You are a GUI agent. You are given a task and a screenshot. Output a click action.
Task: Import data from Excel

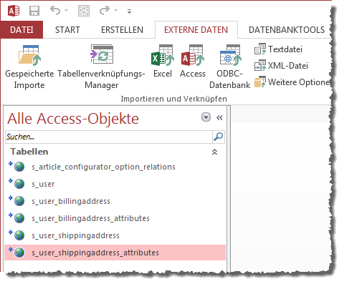[163, 62]
